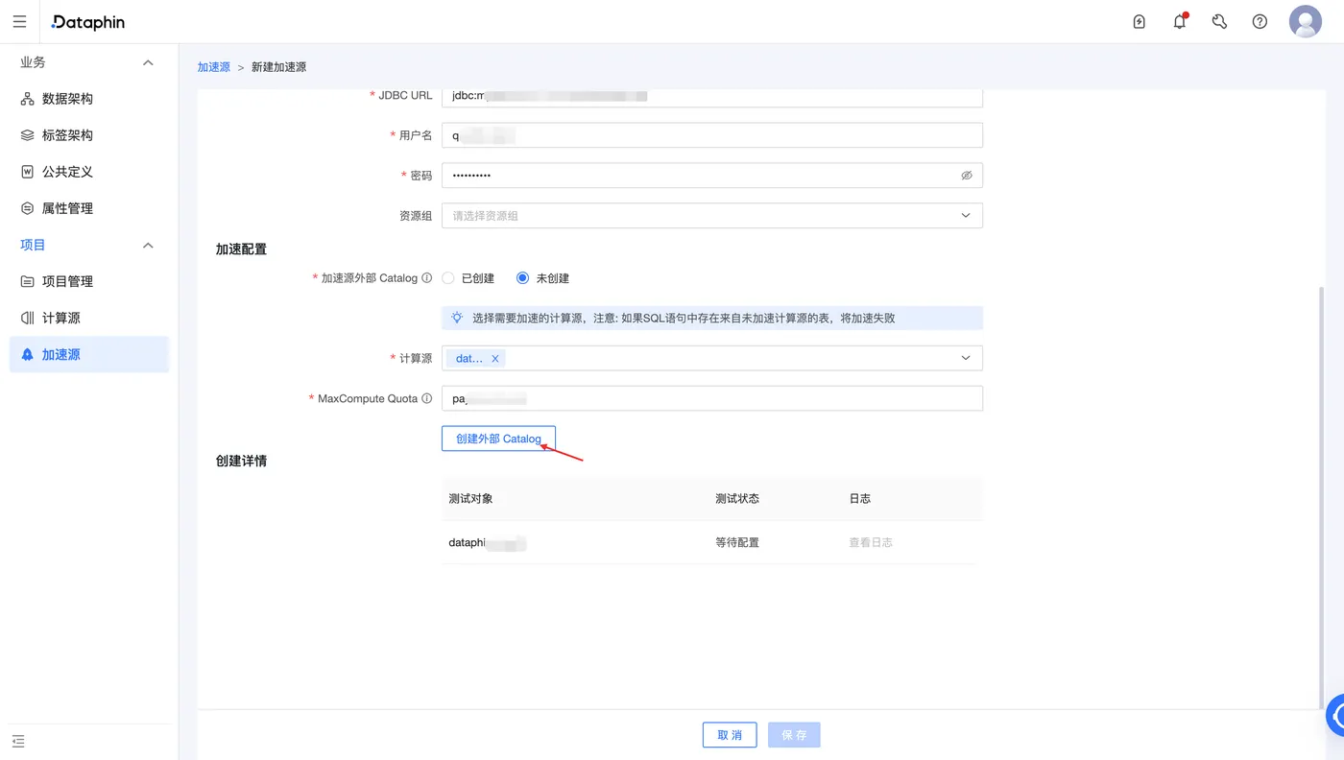Open 加速源 in the sidebar
Image resolution: width=1344 pixels, height=760 pixels.
coord(89,354)
